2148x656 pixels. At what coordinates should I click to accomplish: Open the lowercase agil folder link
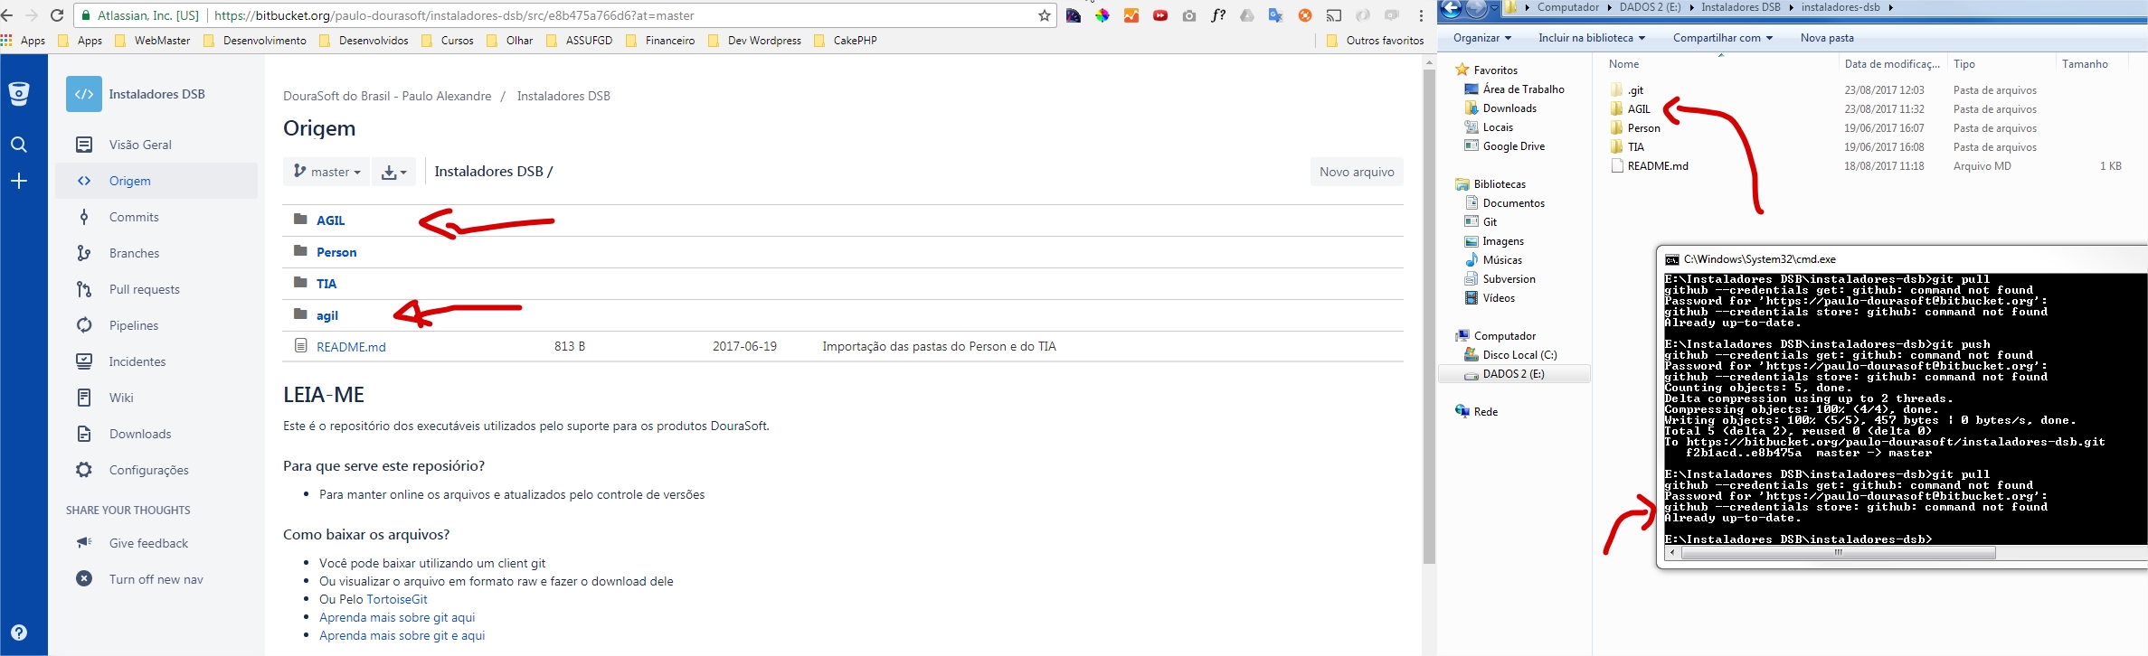click(327, 315)
